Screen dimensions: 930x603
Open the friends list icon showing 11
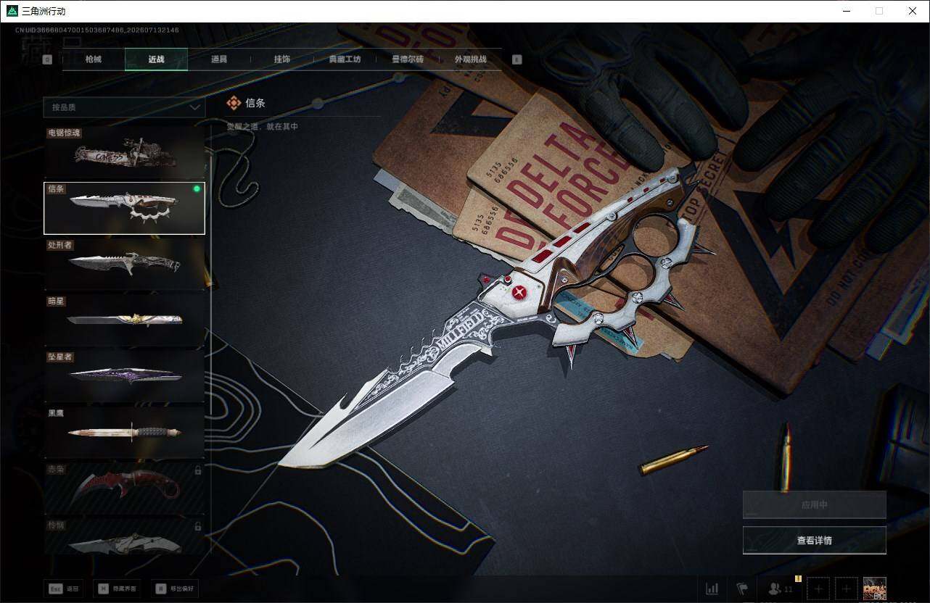[780, 589]
